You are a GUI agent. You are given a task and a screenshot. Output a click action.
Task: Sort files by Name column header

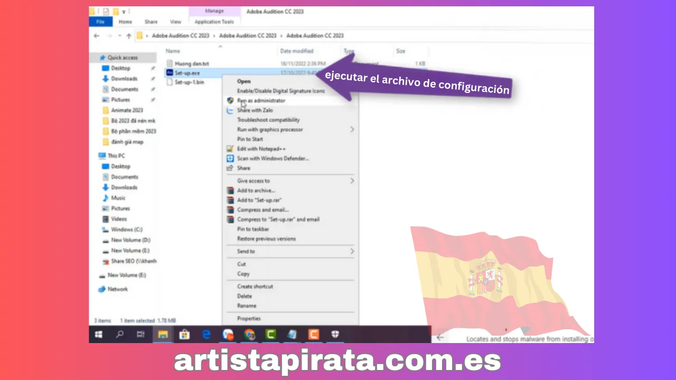[x=173, y=51]
